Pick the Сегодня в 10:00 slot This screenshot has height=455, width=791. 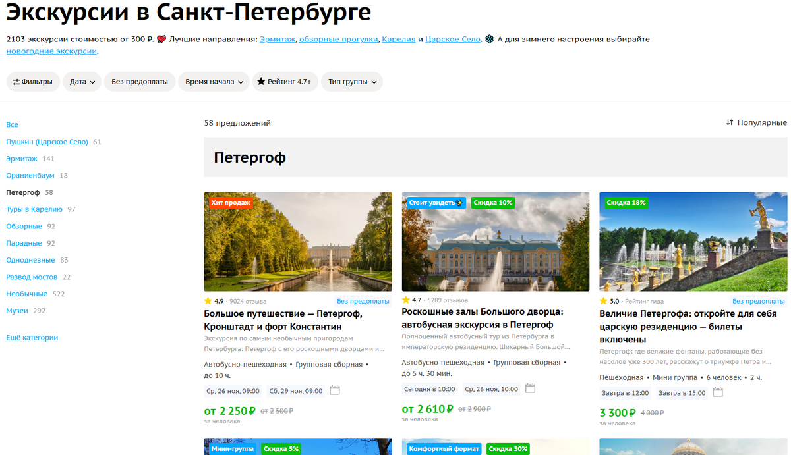[x=430, y=389]
